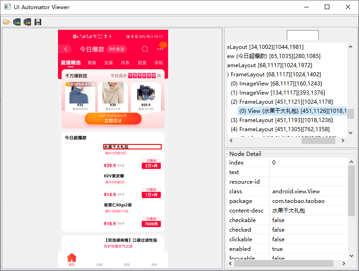This screenshot has height=271, width=359.
Task: Click the 我的 bottom navigation item
Action: pyautogui.click(x=154, y=264)
